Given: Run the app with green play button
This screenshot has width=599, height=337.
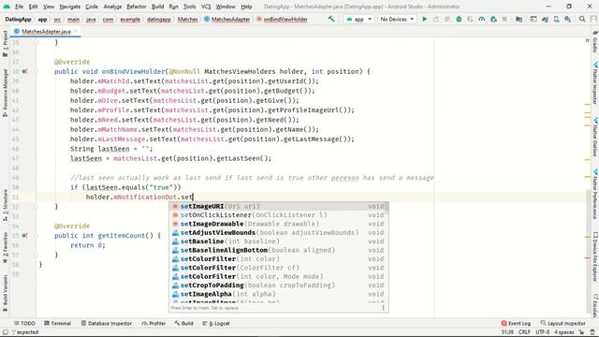Looking at the screenshot, I should 424,19.
